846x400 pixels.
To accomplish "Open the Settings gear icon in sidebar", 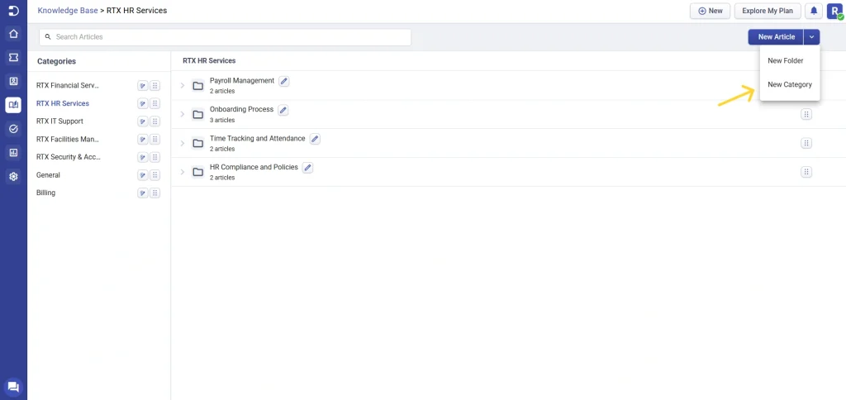I will click(x=13, y=176).
